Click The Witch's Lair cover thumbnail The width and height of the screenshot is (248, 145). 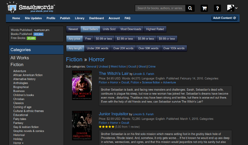(82, 85)
